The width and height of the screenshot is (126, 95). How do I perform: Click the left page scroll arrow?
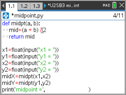[3, 6]
